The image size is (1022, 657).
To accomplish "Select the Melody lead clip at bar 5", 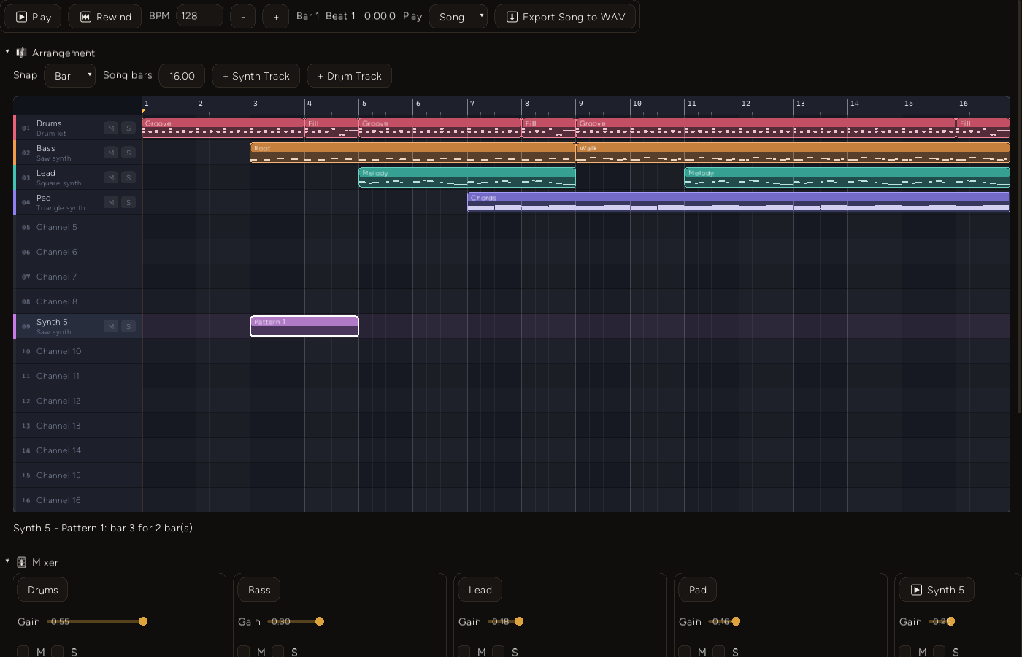I will tap(467, 177).
